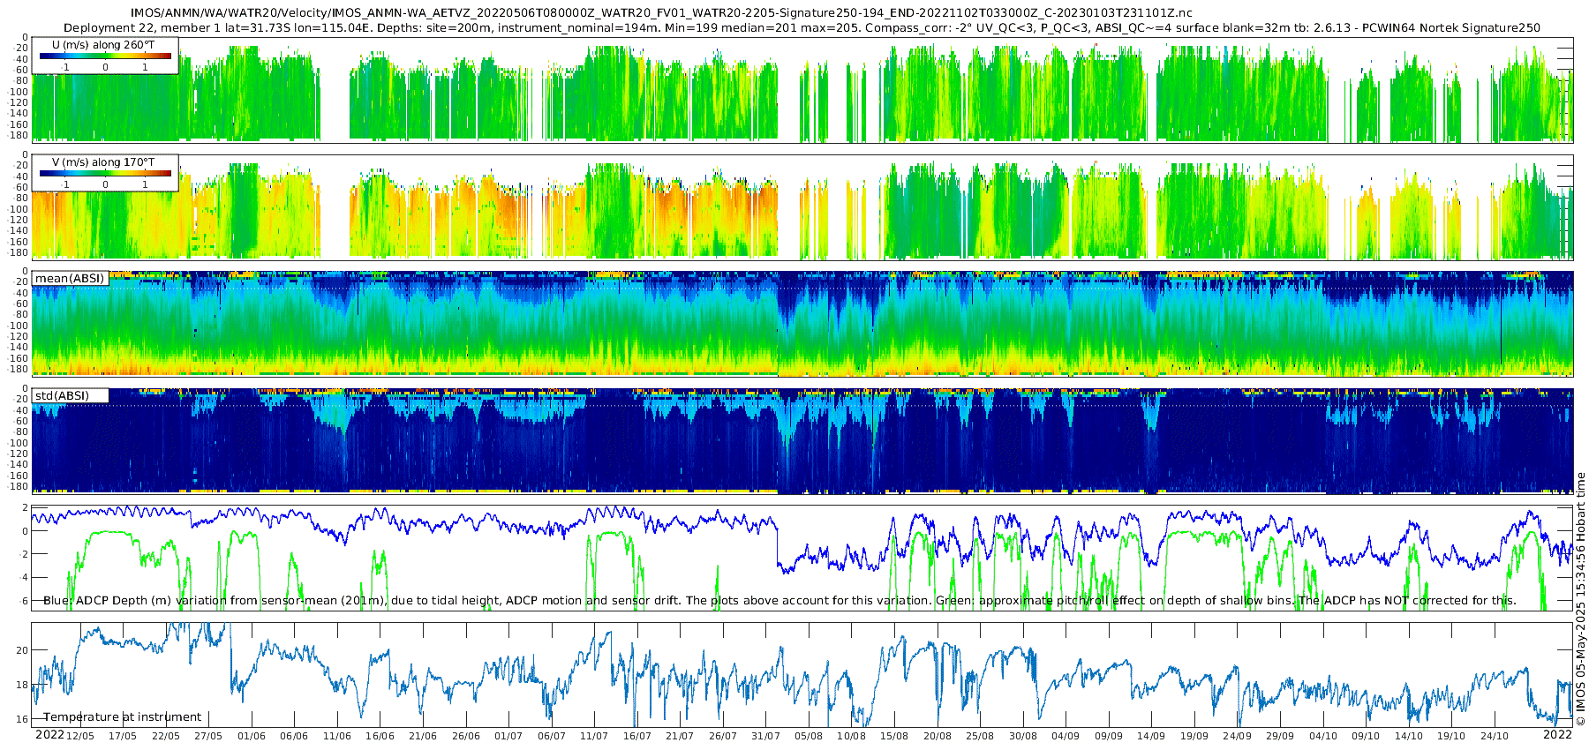Viewport: 1589px width, 750px height.
Task: Click the 31/07 date tick
Action: coord(765,736)
